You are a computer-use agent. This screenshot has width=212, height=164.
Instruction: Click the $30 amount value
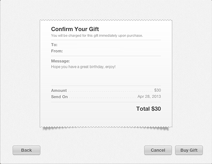click(x=157, y=90)
